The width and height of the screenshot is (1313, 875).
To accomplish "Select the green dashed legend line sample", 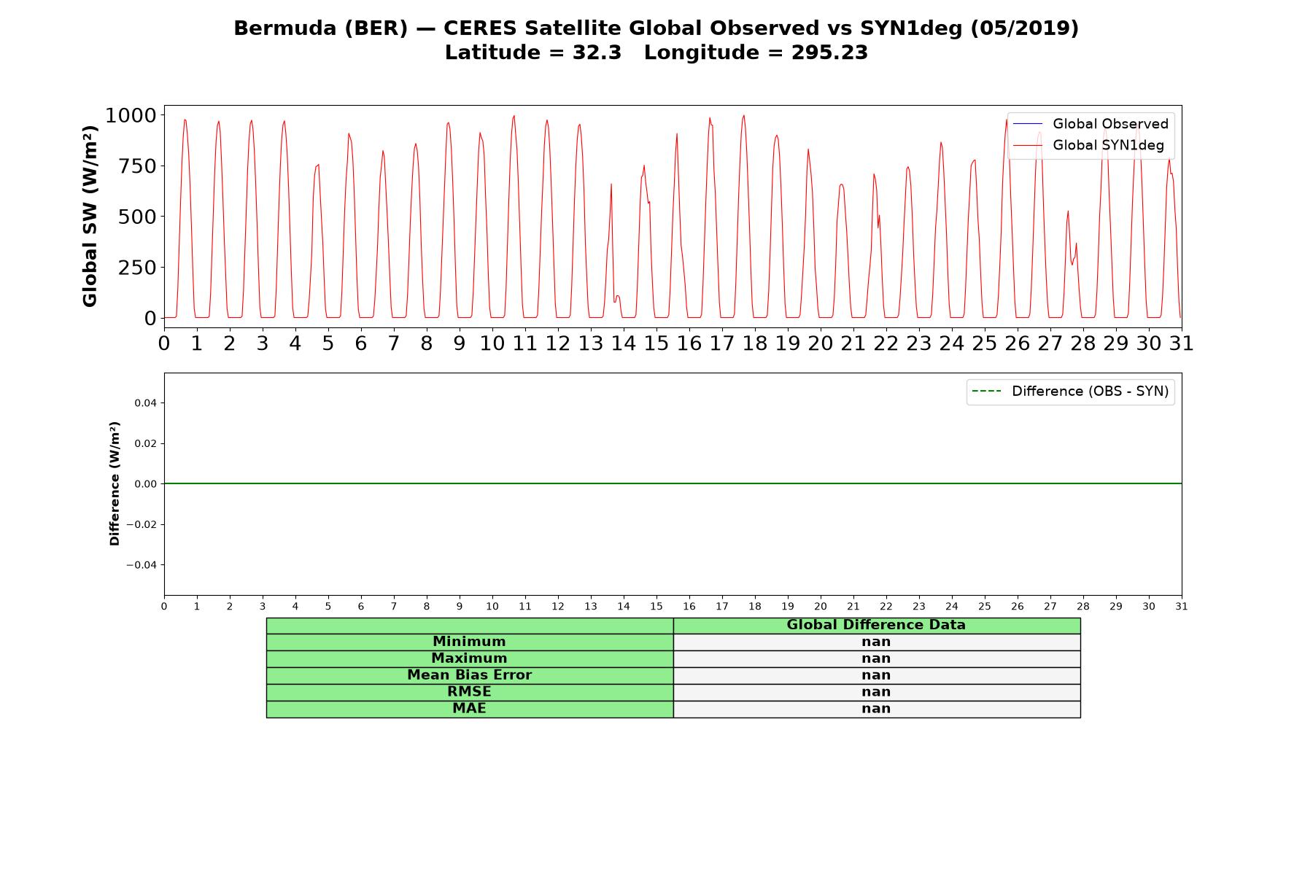I will (x=987, y=392).
